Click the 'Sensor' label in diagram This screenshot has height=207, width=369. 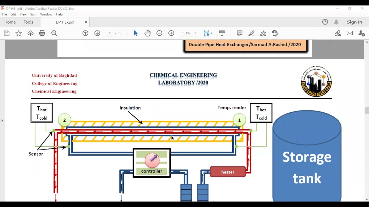point(36,154)
